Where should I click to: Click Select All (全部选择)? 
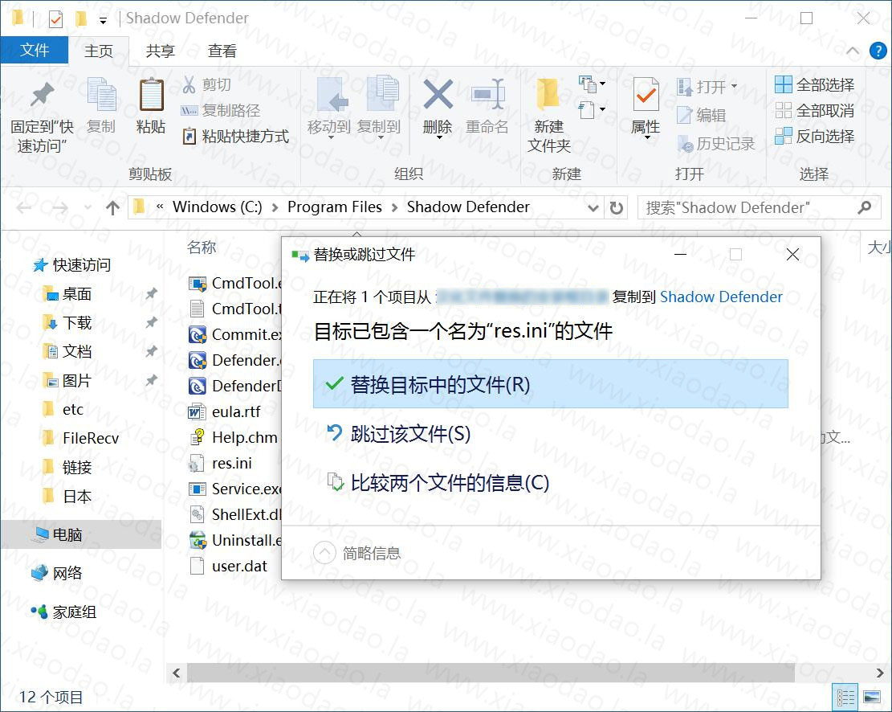[x=815, y=85]
